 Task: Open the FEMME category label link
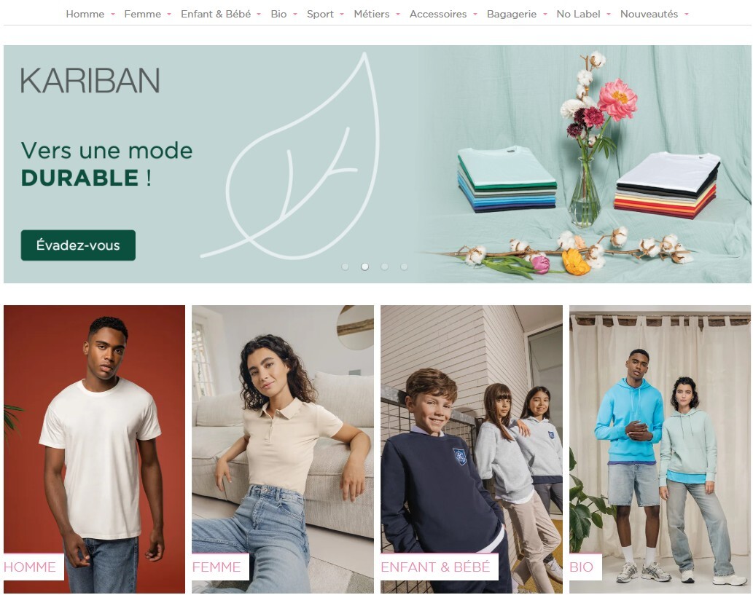click(x=216, y=567)
